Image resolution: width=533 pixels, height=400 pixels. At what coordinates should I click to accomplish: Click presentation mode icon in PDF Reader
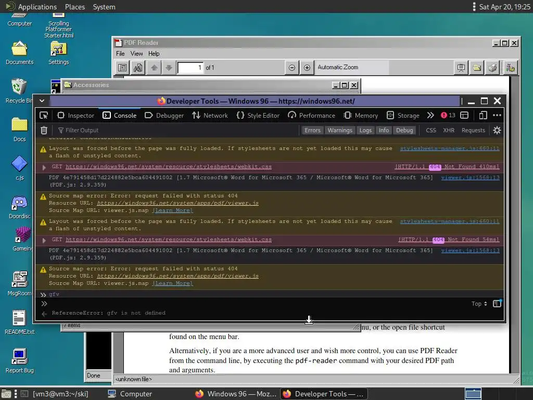[461, 67]
